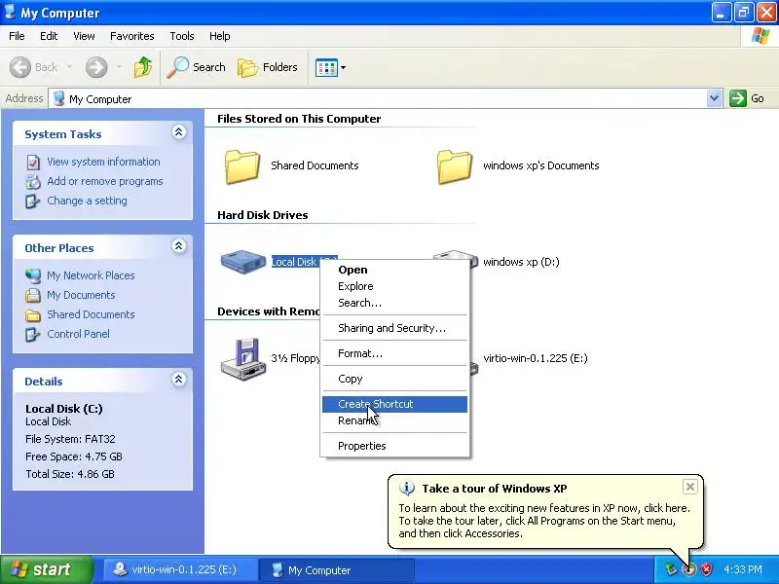Image resolution: width=779 pixels, height=584 pixels.
Task: Click the Add or remove programs link
Action: coord(105,181)
